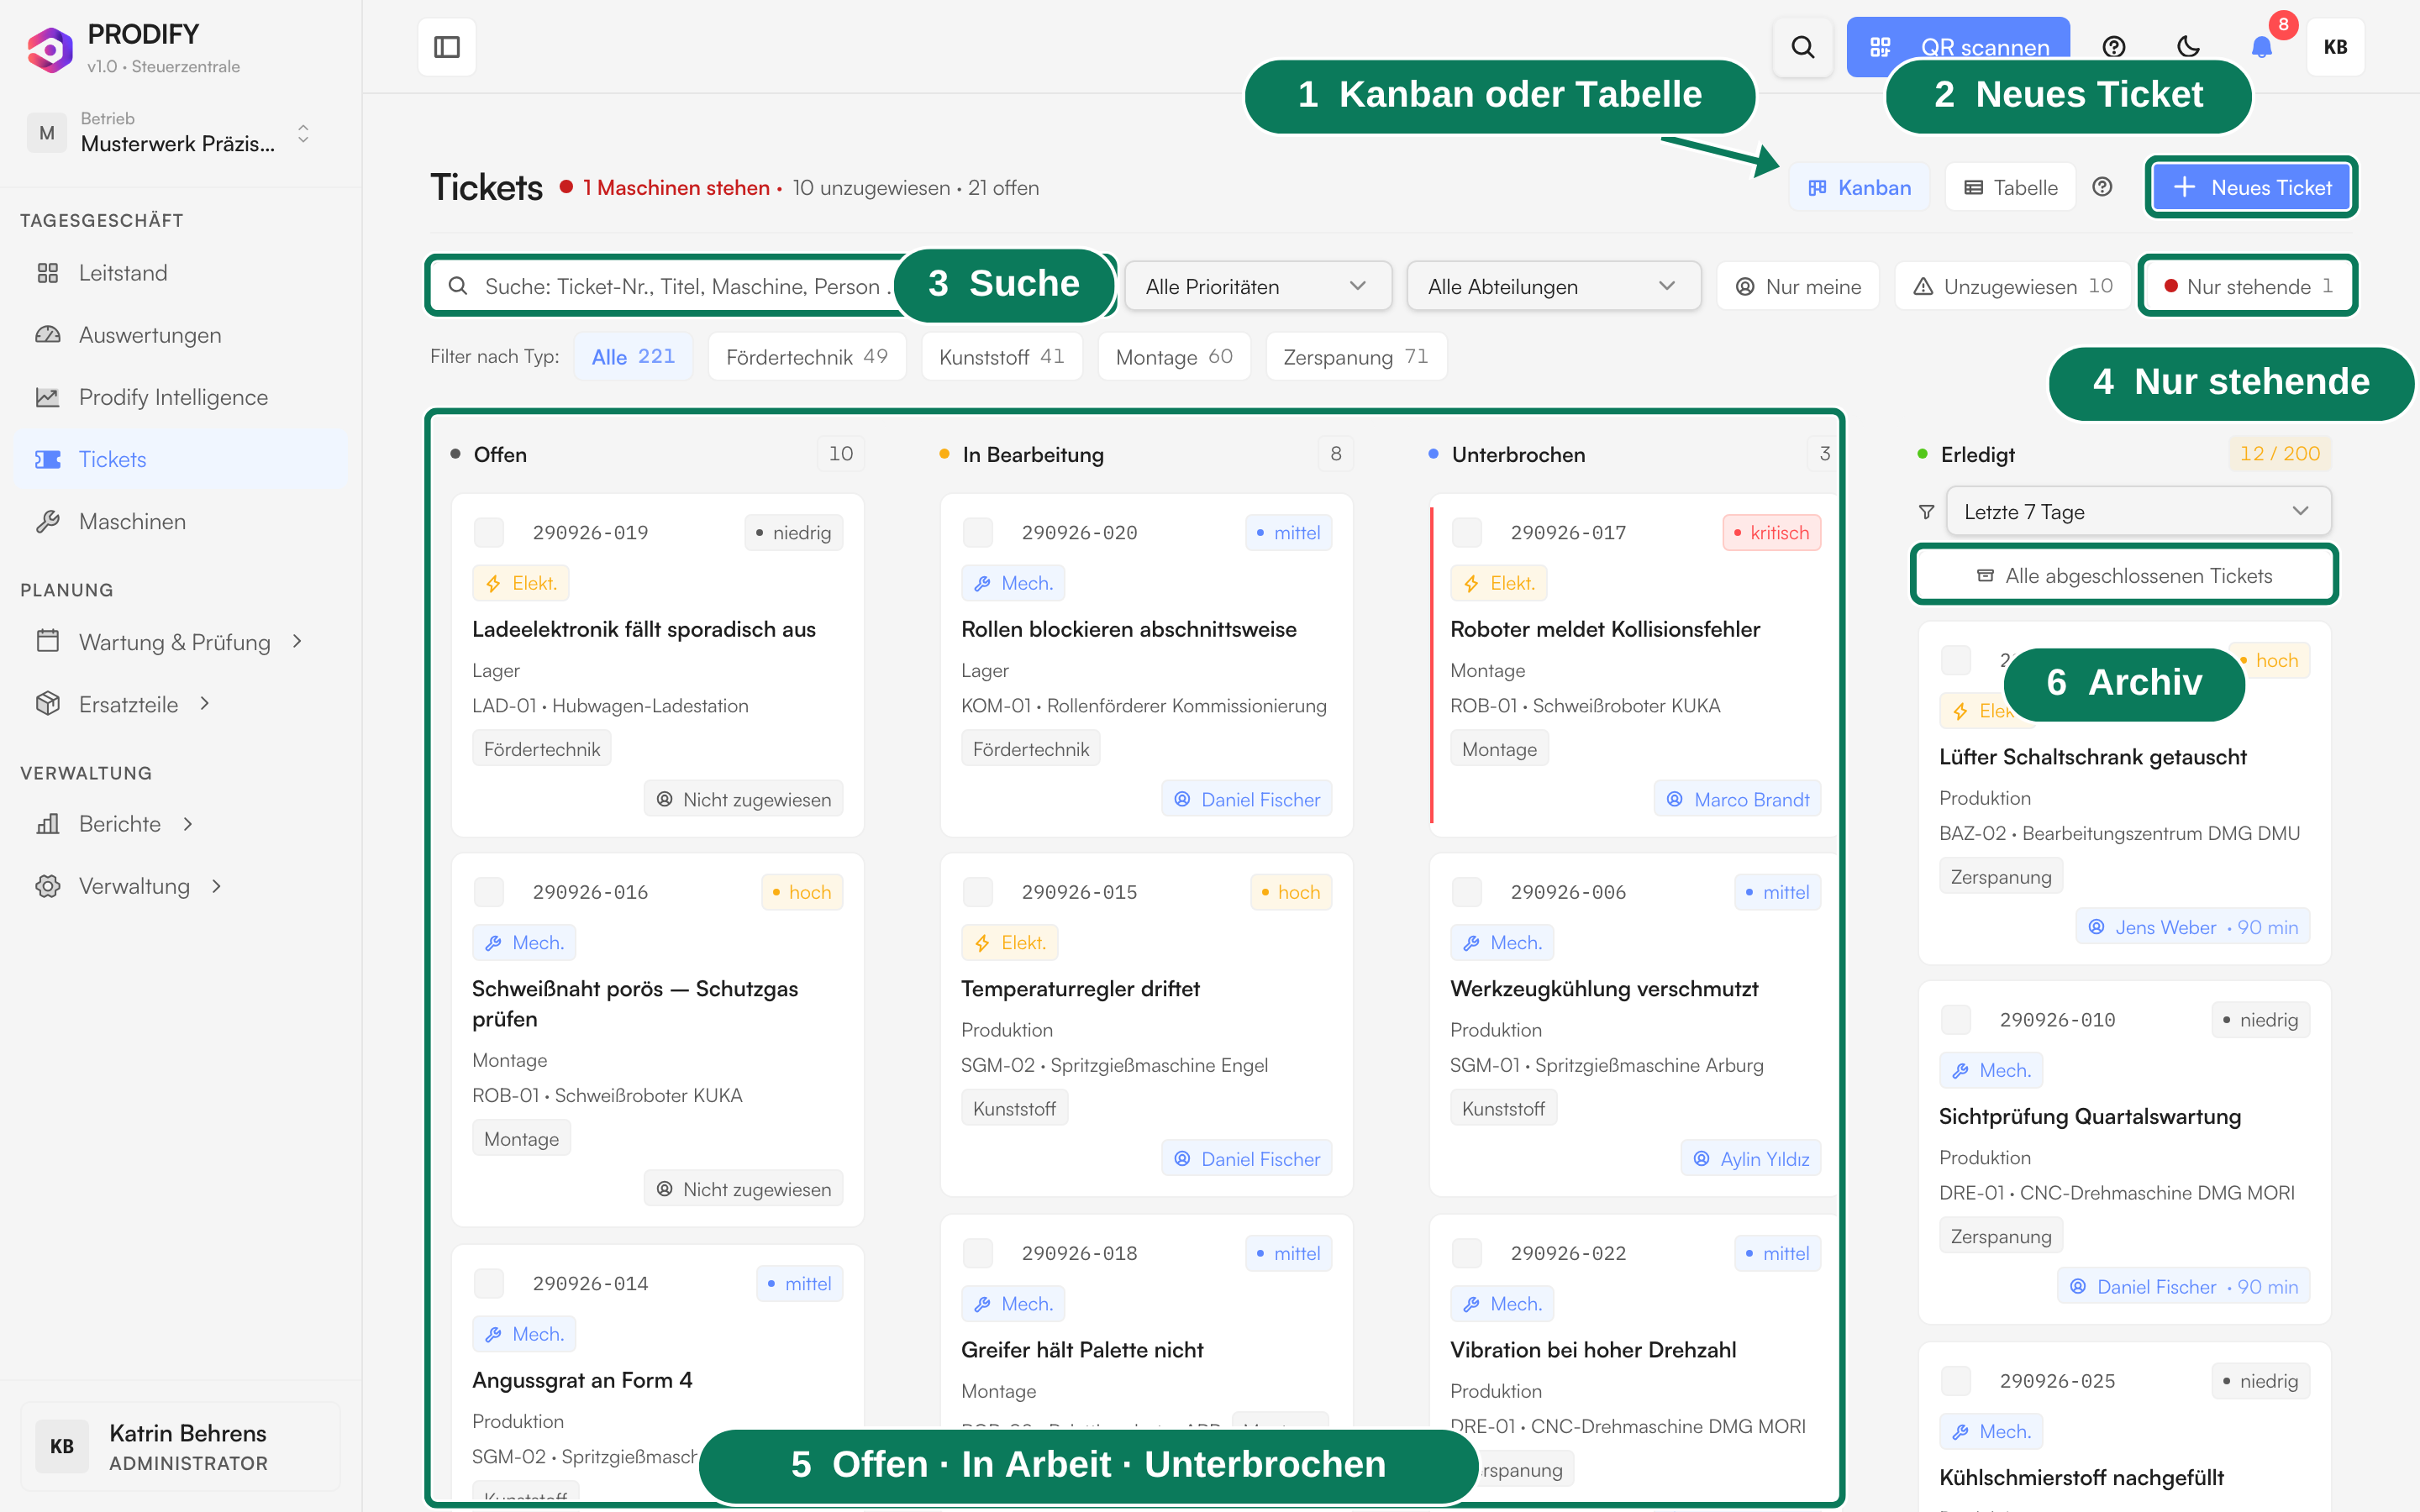The height and width of the screenshot is (1512, 2420).
Task: Check the box on ticket 290926-017
Action: point(1467,532)
